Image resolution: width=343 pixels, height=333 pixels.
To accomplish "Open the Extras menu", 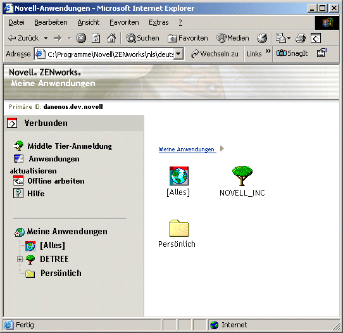I will coord(159,22).
